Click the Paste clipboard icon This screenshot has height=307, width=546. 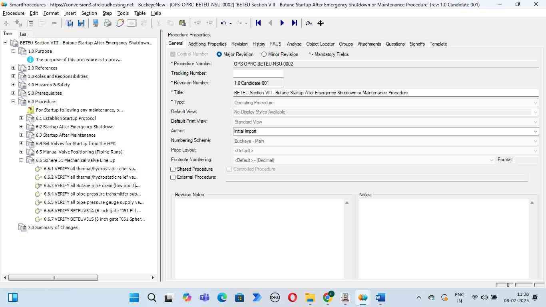pos(182,23)
